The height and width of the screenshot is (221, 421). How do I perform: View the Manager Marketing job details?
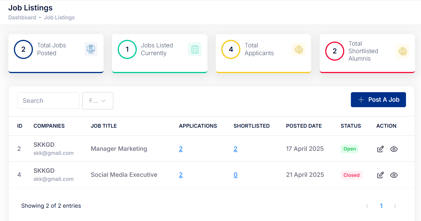(394, 149)
